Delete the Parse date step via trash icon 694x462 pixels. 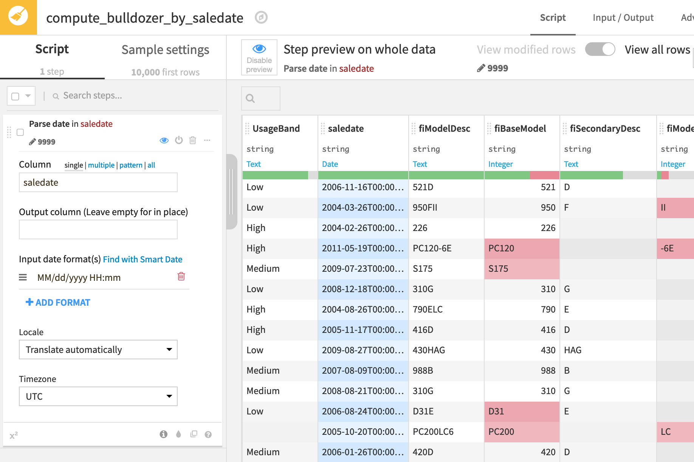(193, 140)
